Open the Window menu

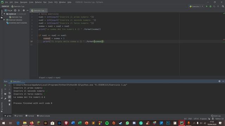pos(62,2)
